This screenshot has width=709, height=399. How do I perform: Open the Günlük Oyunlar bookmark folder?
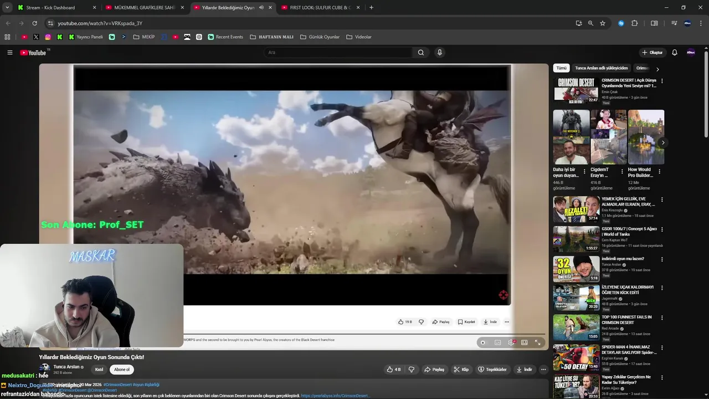(x=320, y=37)
